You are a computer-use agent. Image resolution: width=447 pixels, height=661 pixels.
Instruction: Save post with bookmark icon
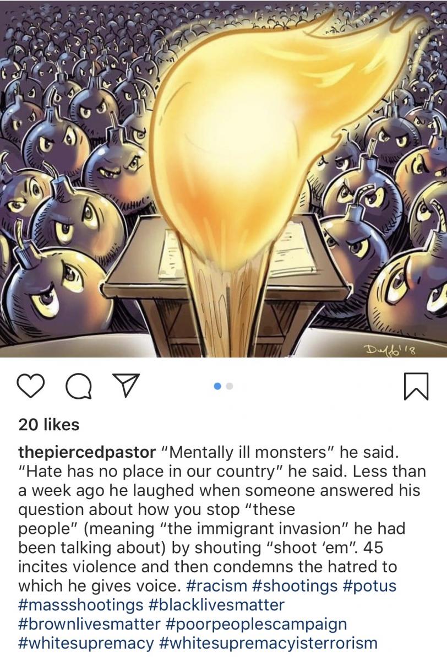pos(416,387)
